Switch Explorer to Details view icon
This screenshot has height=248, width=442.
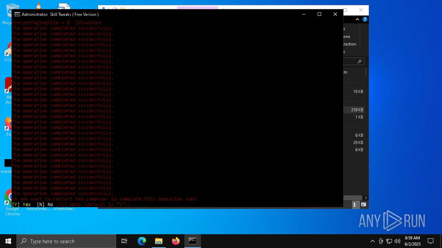click(355, 205)
